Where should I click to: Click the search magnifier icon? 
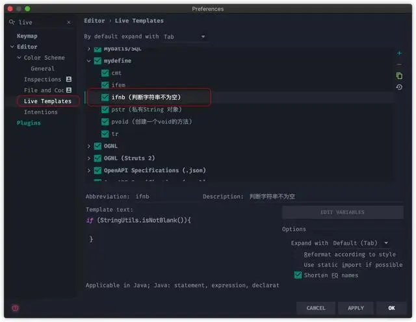pos(12,22)
